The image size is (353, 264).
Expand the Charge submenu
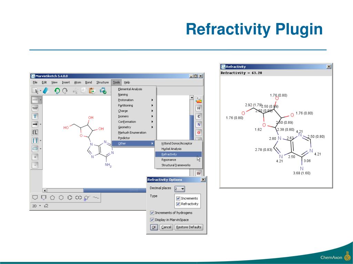tap(134, 111)
